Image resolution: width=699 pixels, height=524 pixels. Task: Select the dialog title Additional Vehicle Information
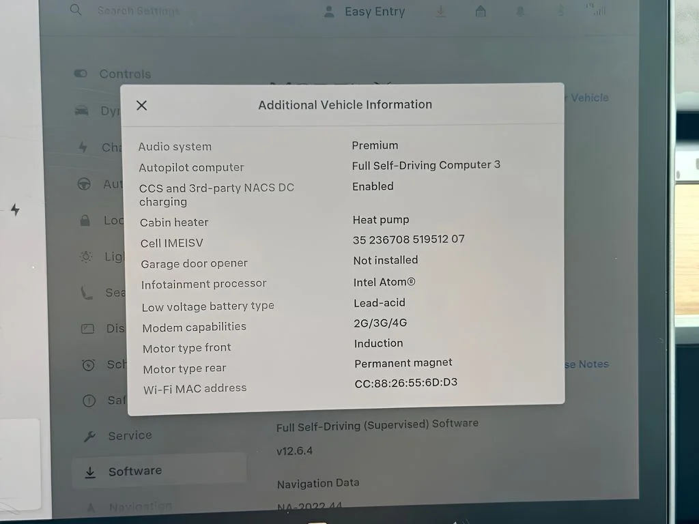point(345,104)
